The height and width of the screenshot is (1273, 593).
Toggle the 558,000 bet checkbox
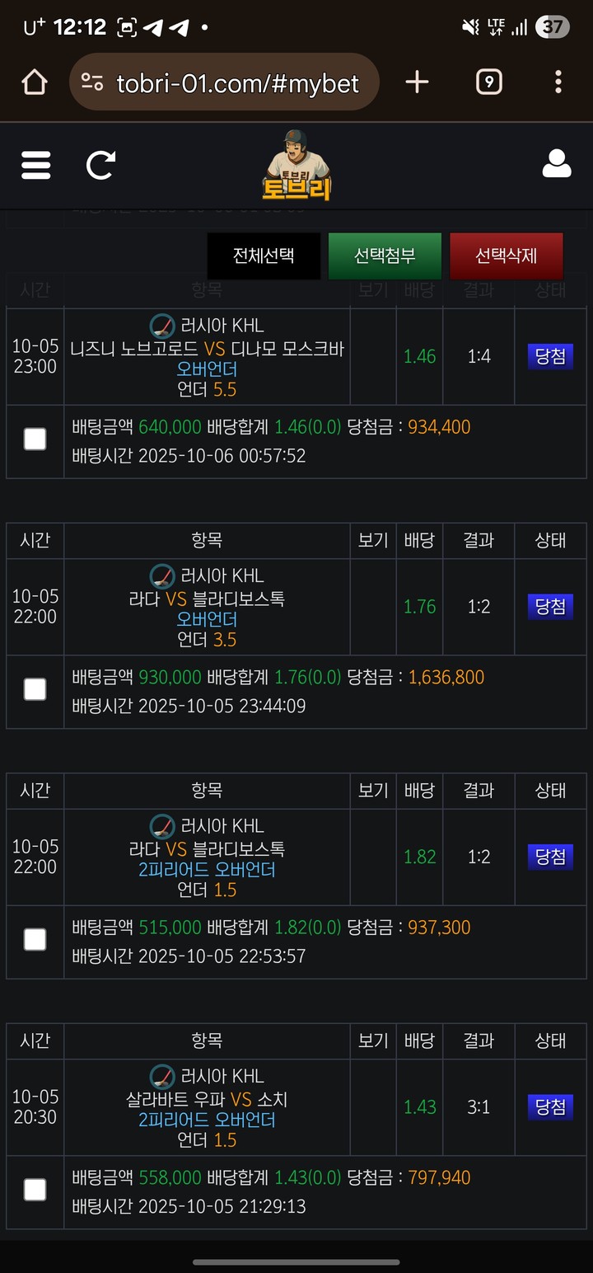[x=35, y=1190]
